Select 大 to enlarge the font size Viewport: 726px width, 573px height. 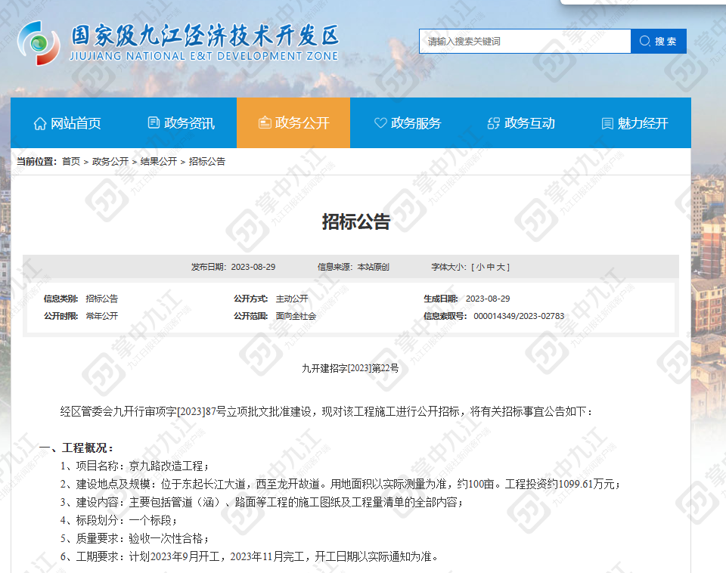[x=499, y=267]
